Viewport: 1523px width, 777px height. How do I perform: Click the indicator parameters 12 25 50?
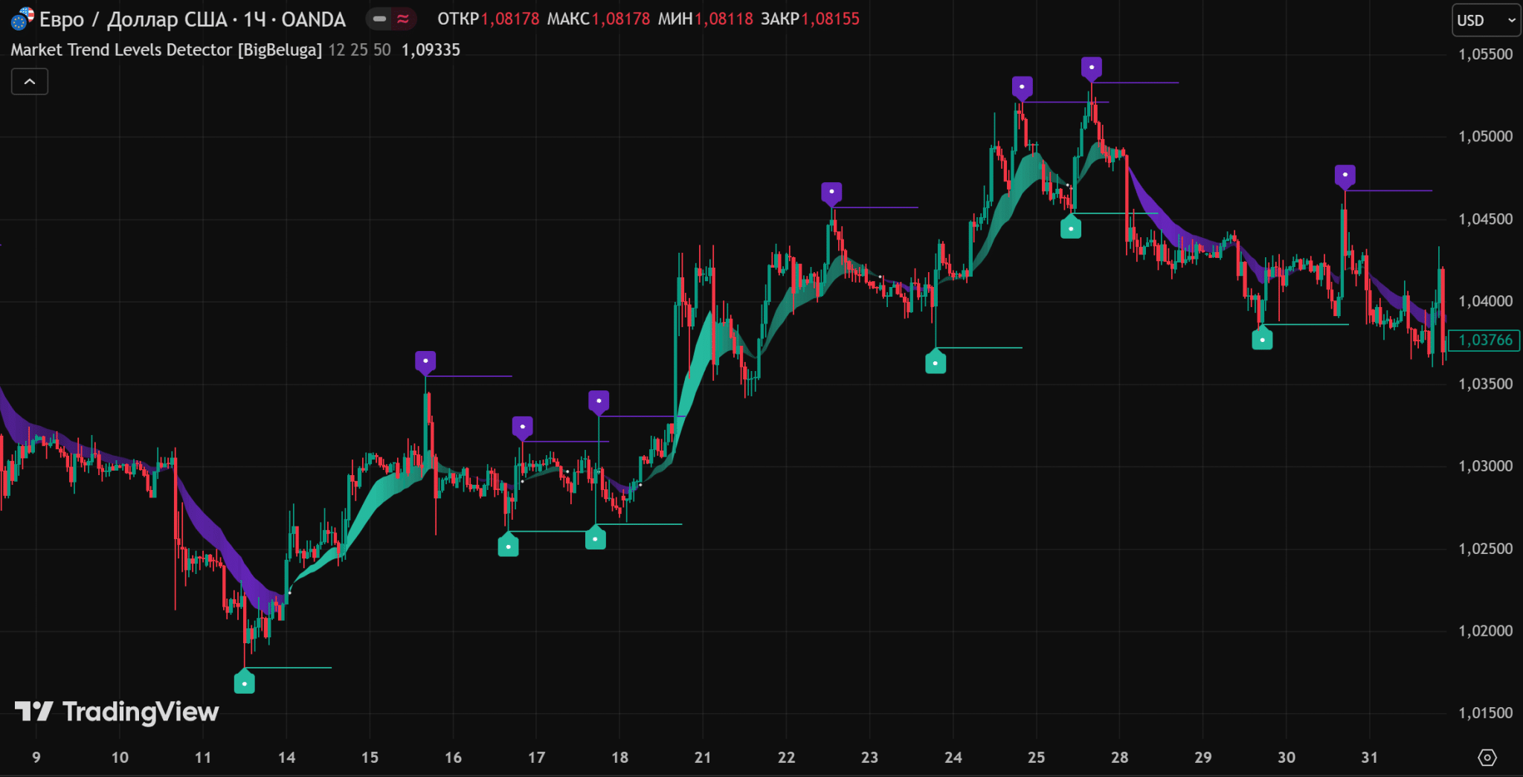coord(359,50)
